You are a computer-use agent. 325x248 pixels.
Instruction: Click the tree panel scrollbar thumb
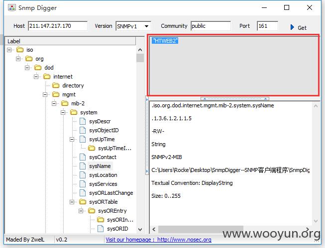(140, 58)
